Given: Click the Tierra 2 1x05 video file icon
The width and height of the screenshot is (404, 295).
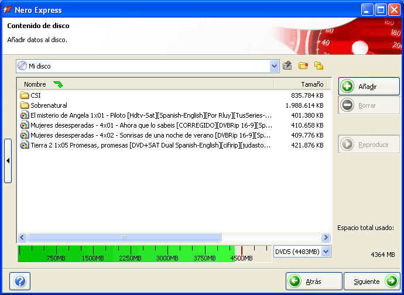Looking at the screenshot, I should point(25,145).
